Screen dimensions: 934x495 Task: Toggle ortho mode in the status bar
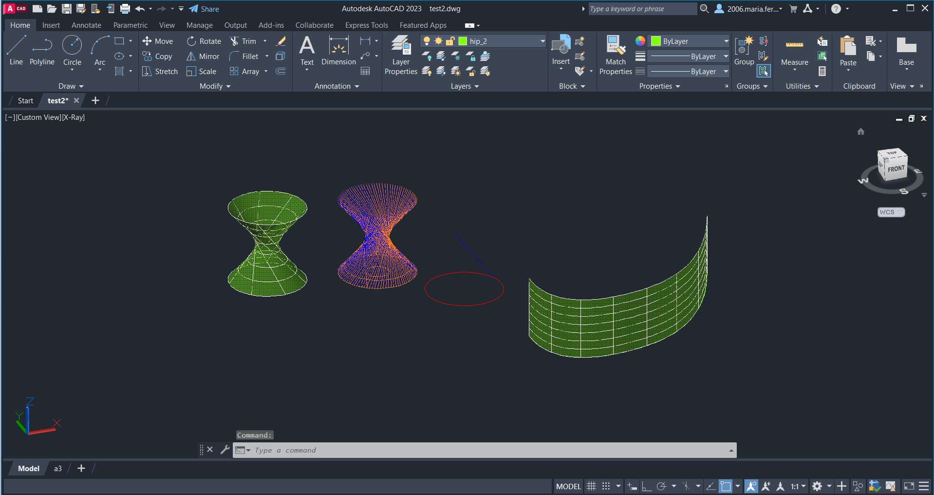(647, 486)
